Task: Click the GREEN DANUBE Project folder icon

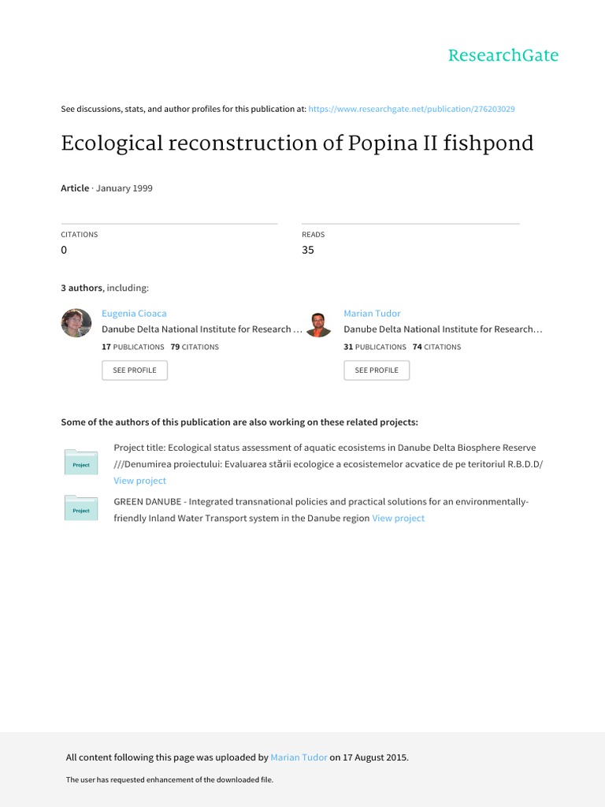Action: pyautogui.click(x=80, y=508)
